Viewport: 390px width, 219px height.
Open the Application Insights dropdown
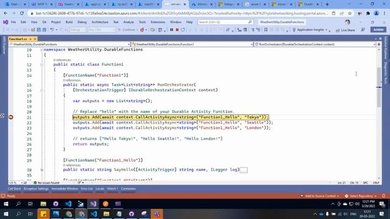310,30
